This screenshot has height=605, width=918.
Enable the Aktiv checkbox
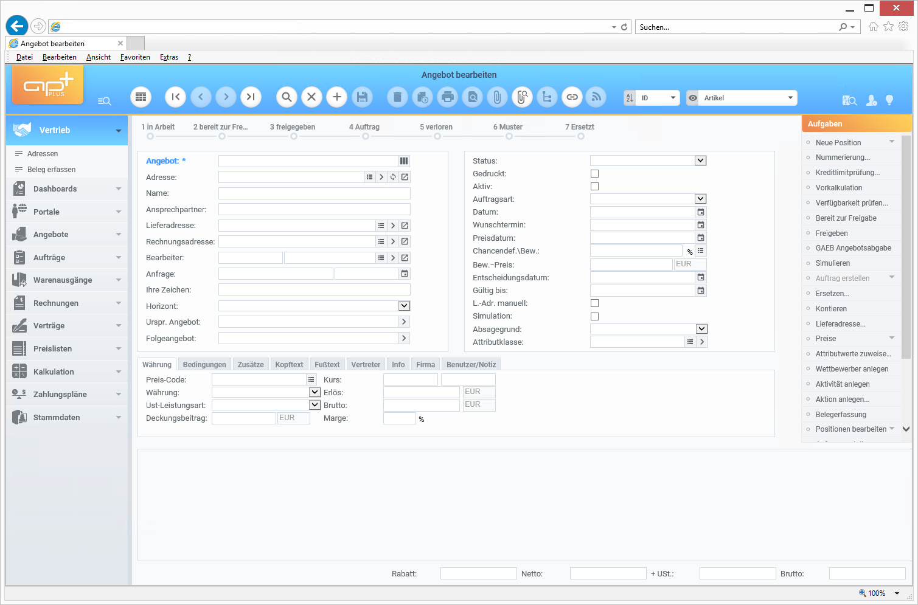click(x=594, y=187)
